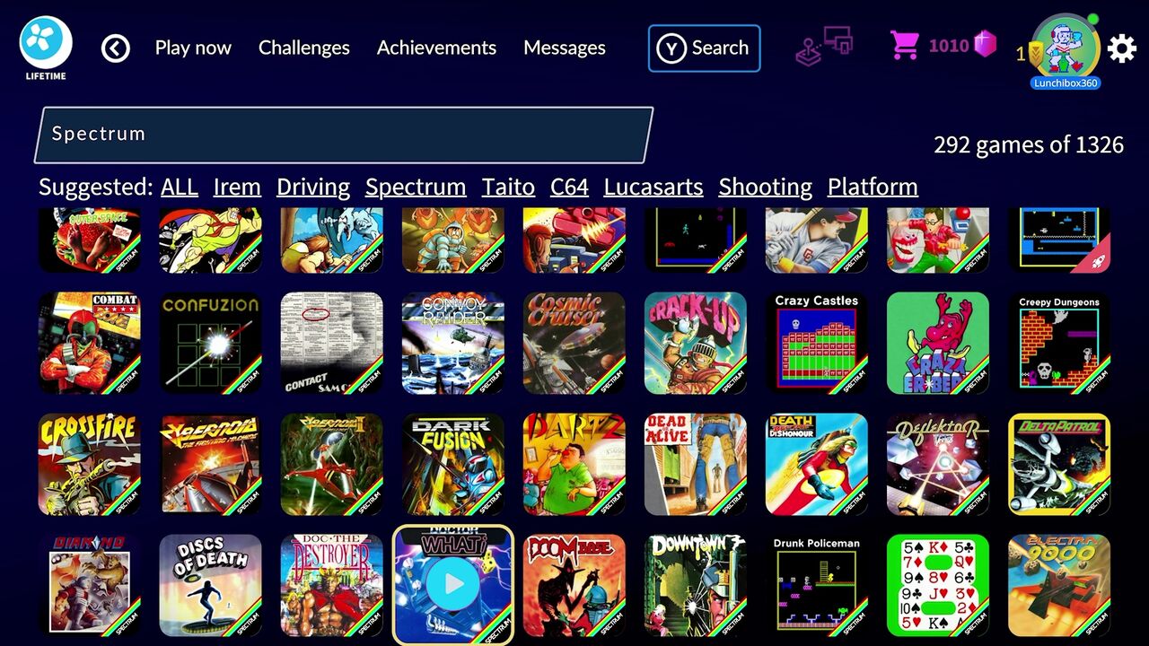
Task: Play the highlighted game's play button
Action: tap(453, 585)
